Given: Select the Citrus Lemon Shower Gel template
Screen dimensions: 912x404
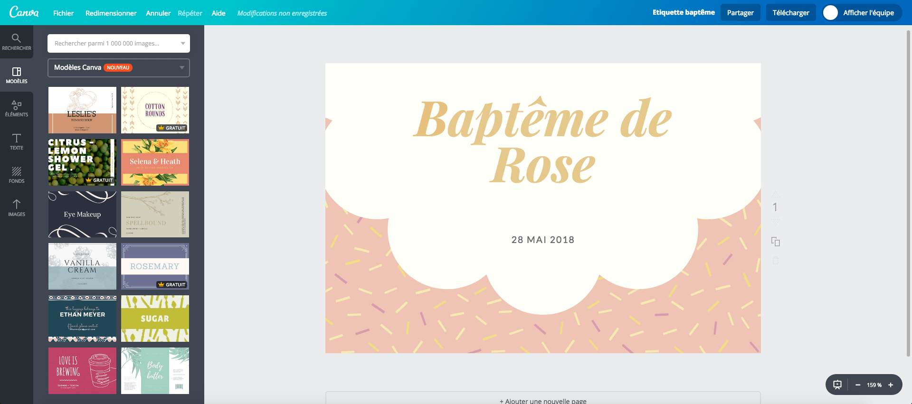Looking at the screenshot, I should click(82, 162).
